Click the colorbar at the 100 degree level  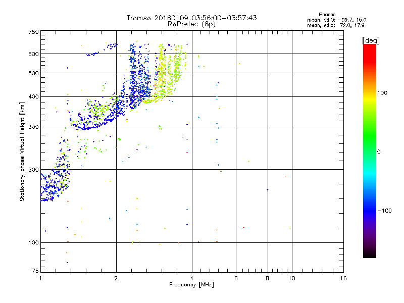[x=370, y=93]
